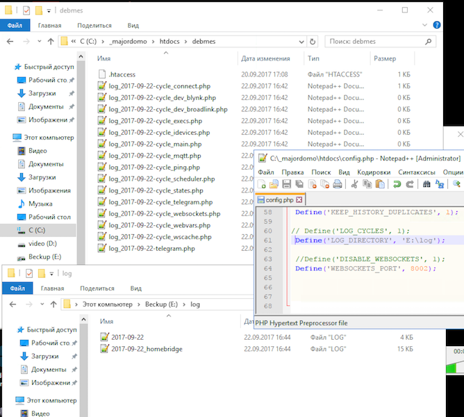Click the Cut scissors icon in Notepad++

tap(354, 184)
